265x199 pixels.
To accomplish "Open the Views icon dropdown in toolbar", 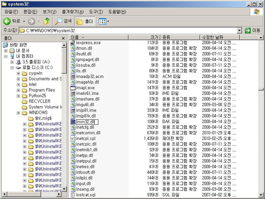I will (104, 21).
